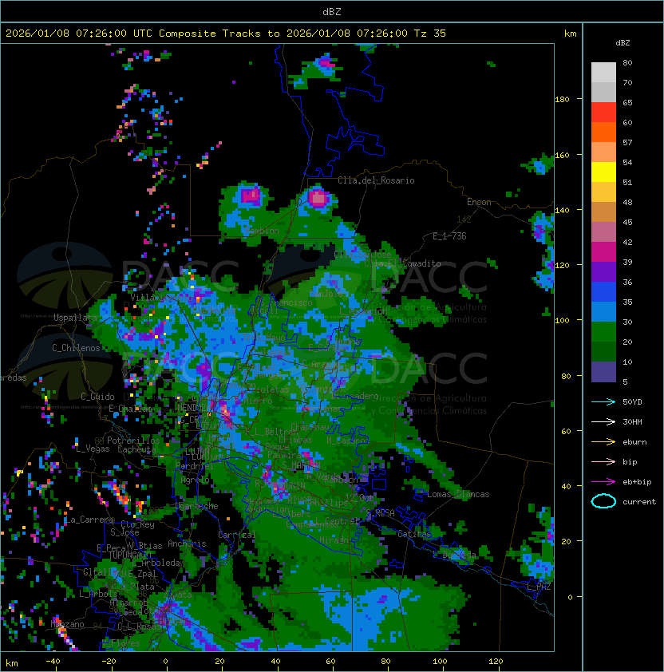The height and width of the screenshot is (672, 664).
Task: Select the royal blue 35–36 dBZ swatch
Action: pos(603,291)
